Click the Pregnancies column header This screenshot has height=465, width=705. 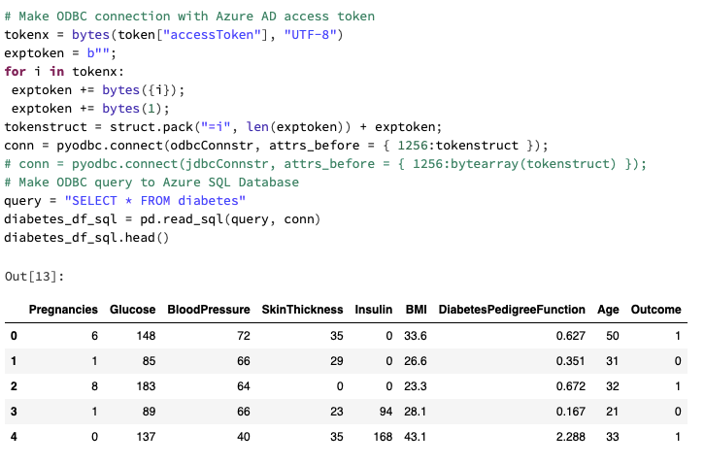pyautogui.click(x=63, y=310)
